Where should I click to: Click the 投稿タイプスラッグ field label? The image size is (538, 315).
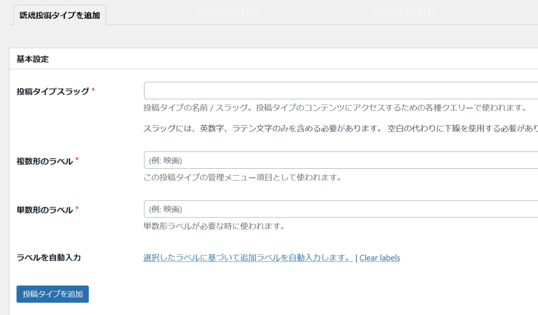point(53,91)
